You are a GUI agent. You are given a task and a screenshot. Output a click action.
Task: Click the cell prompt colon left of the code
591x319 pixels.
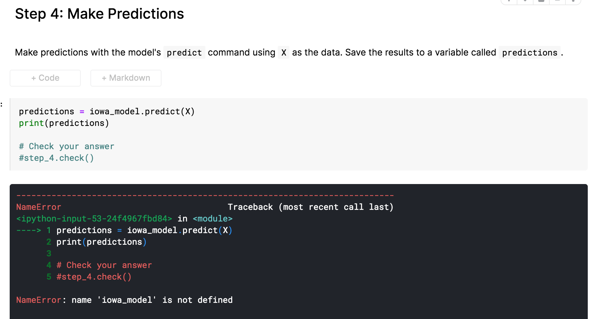coord(1,104)
